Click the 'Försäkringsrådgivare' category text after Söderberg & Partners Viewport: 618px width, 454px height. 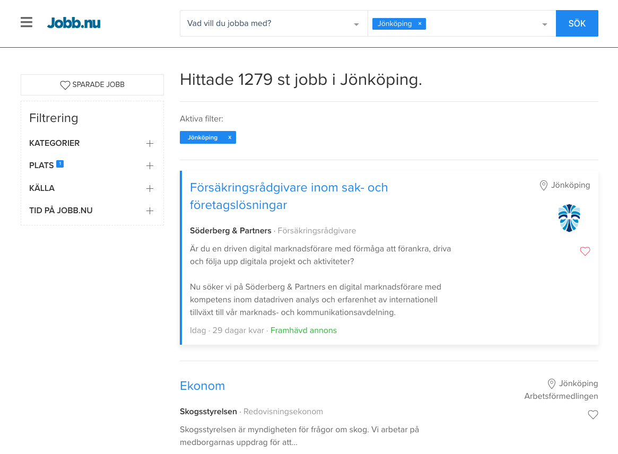coord(317,231)
